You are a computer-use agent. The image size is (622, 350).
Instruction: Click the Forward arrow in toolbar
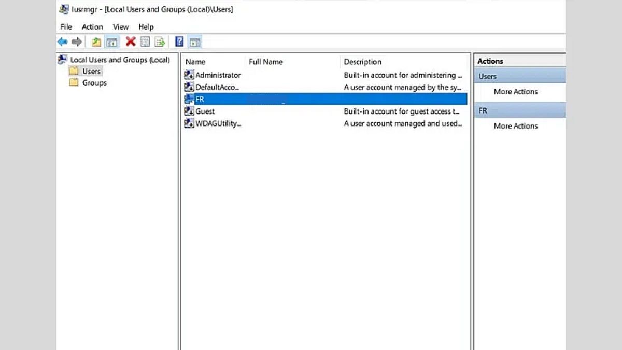coord(77,42)
